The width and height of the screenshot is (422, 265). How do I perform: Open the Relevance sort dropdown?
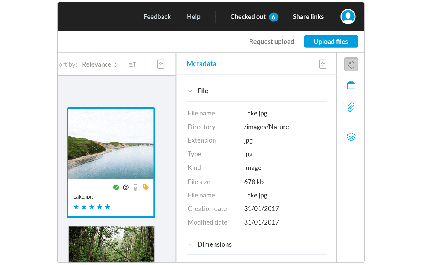99,65
